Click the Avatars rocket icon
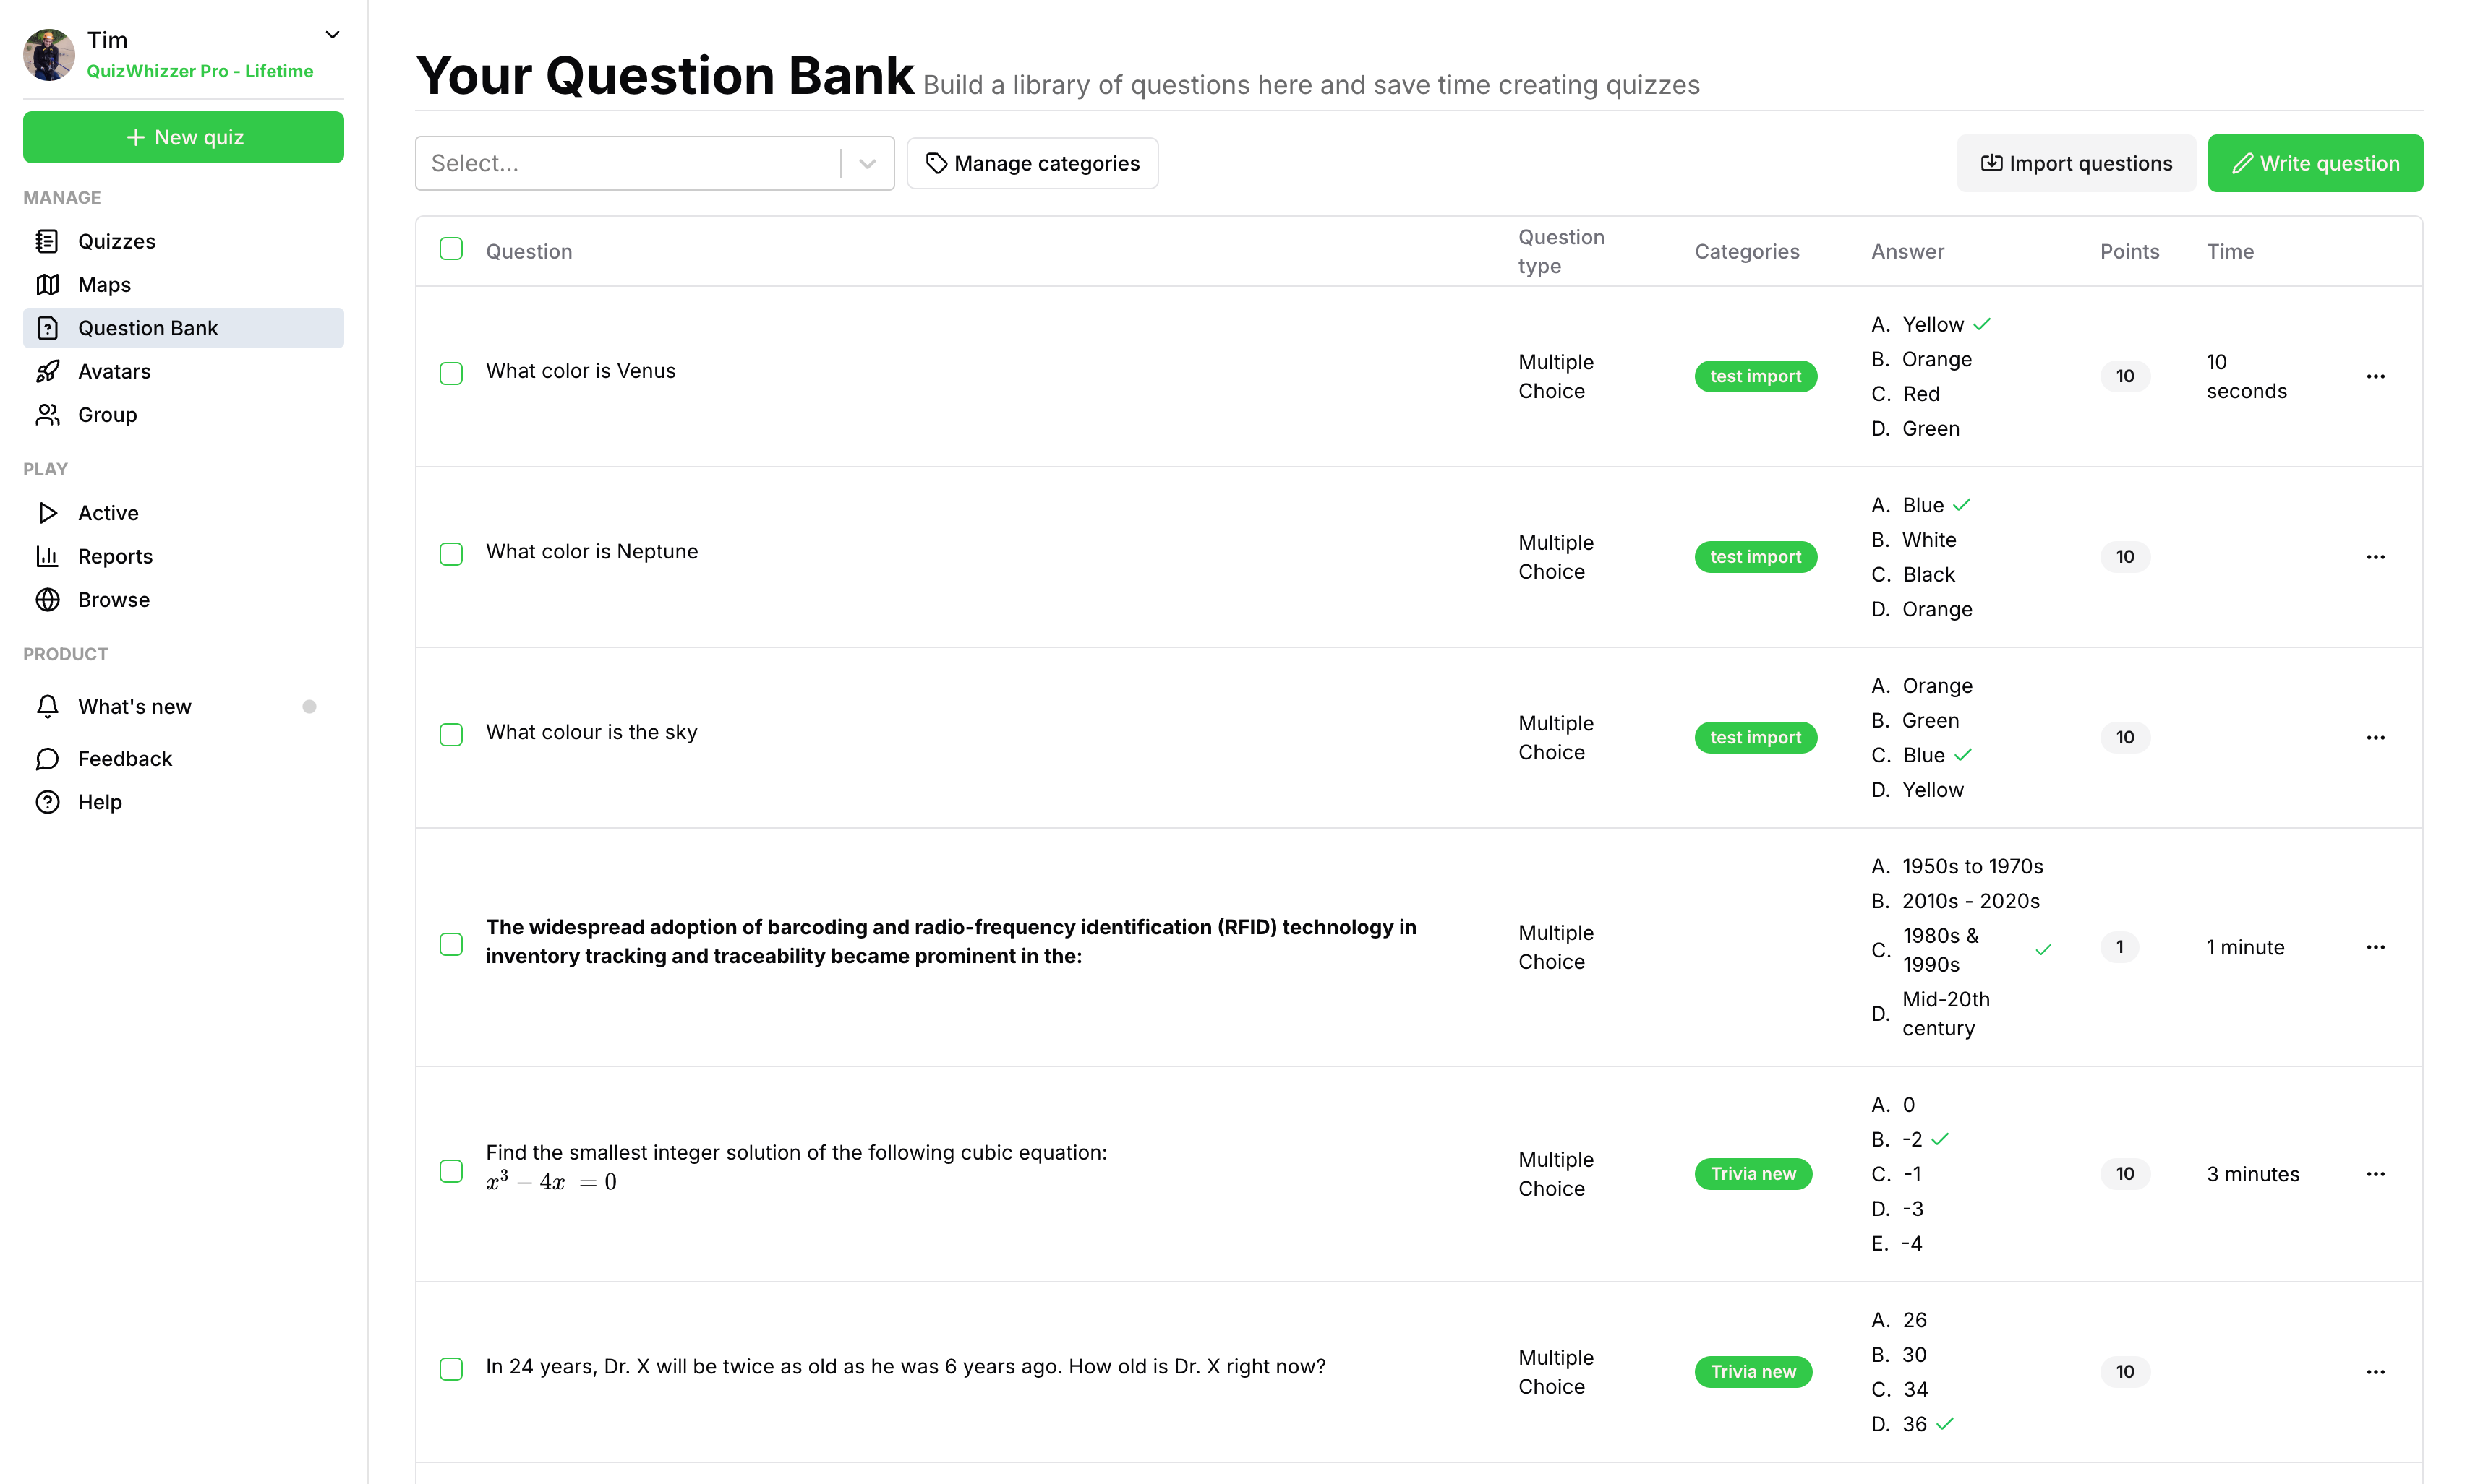Screen dimensions: 2470x1484 tap(47, 371)
